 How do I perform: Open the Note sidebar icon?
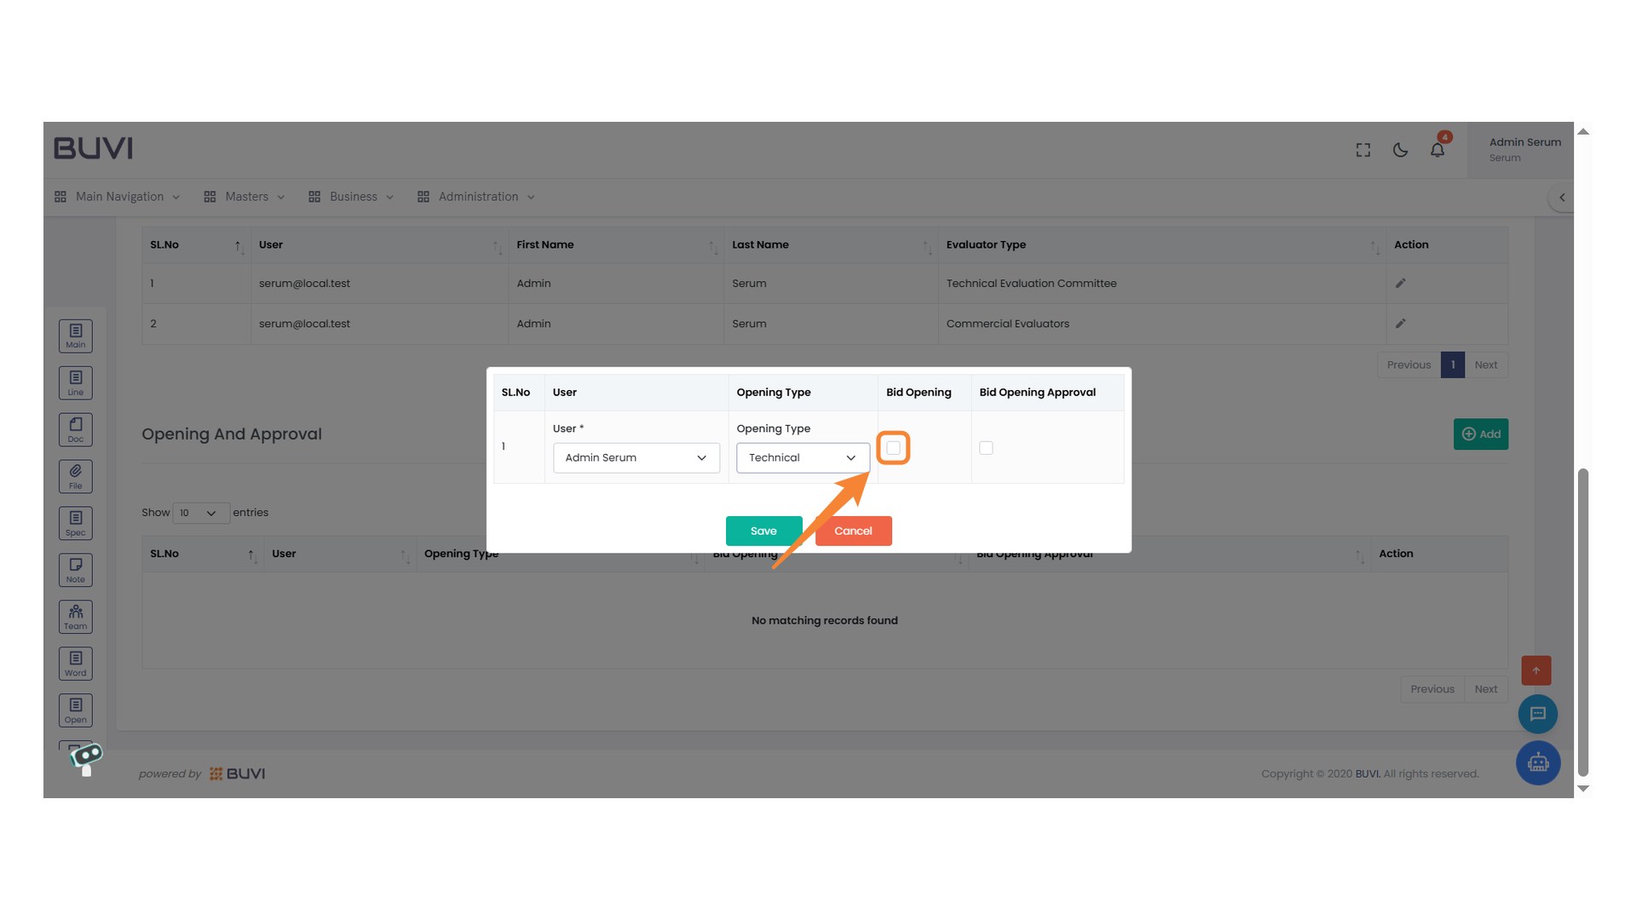point(75,569)
